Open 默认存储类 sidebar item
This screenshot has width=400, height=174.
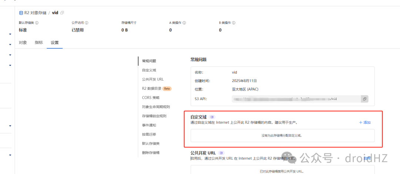click(151, 143)
